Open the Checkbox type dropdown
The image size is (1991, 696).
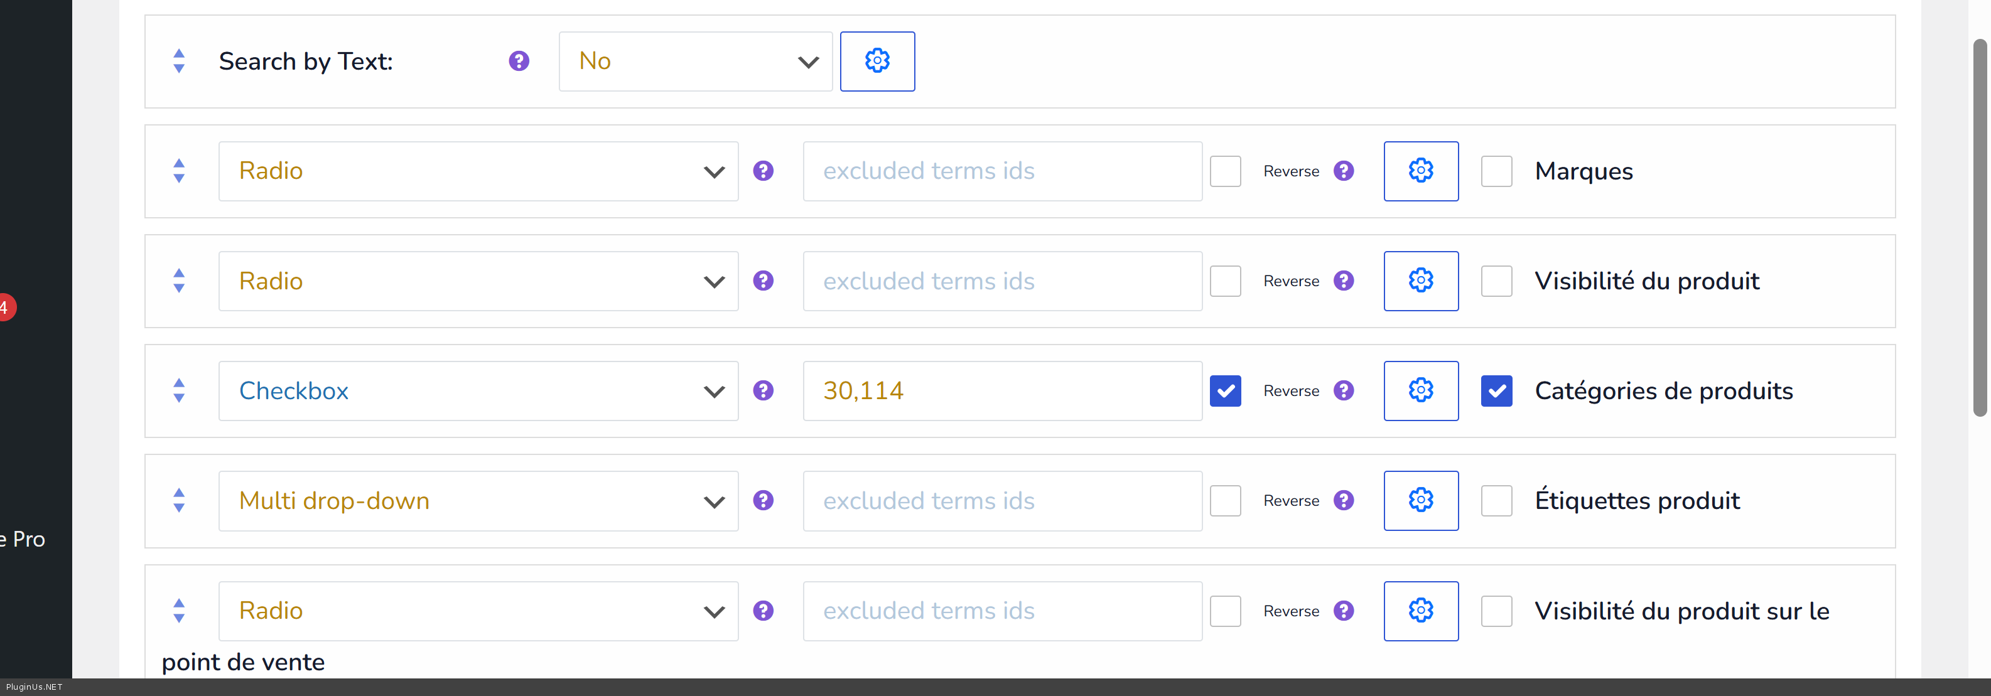(478, 391)
